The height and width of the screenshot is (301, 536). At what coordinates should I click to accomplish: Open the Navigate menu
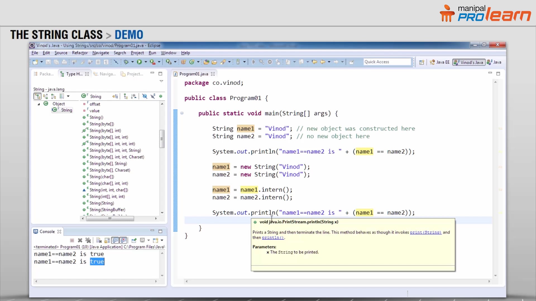coord(100,53)
